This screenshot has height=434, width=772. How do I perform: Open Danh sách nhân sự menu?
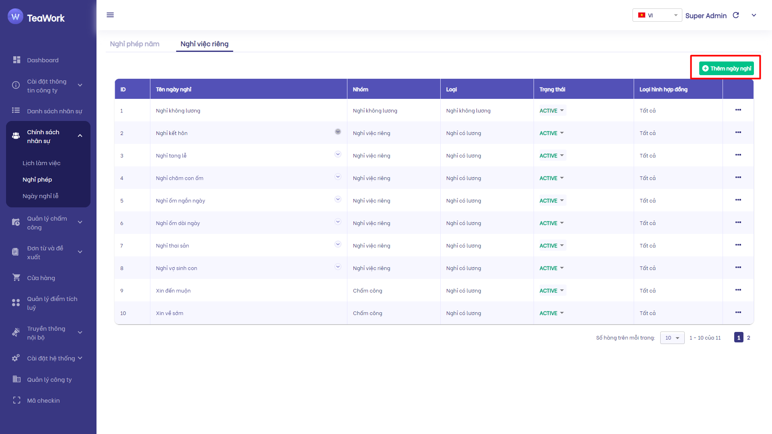54,111
